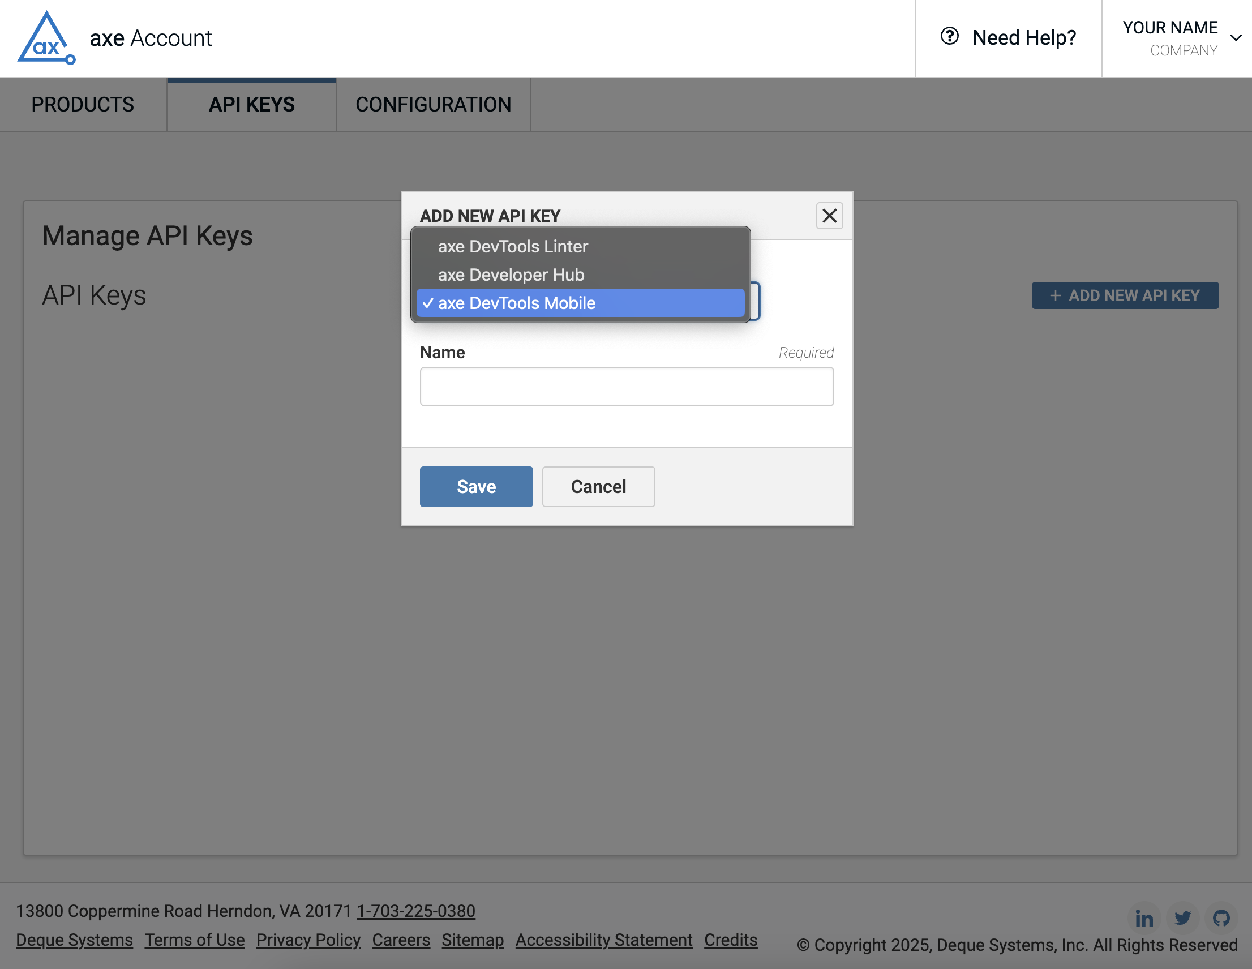This screenshot has height=969, width=1252.
Task: Focus the Name input field
Action: click(x=626, y=387)
